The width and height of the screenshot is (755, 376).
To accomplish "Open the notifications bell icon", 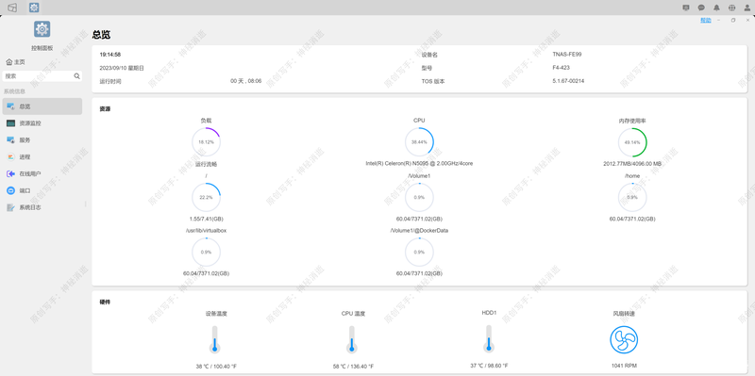I will point(716,8).
